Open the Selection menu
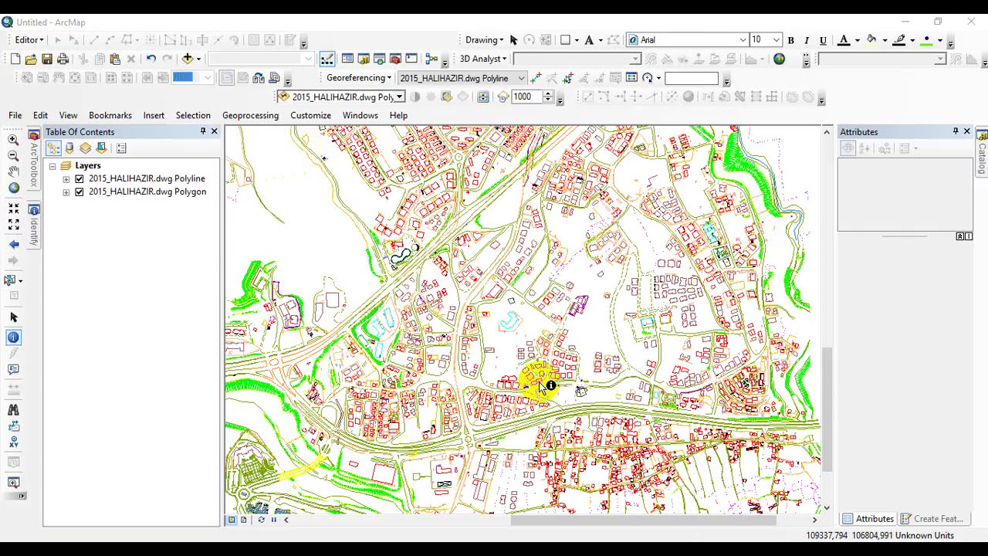 tap(193, 115)
